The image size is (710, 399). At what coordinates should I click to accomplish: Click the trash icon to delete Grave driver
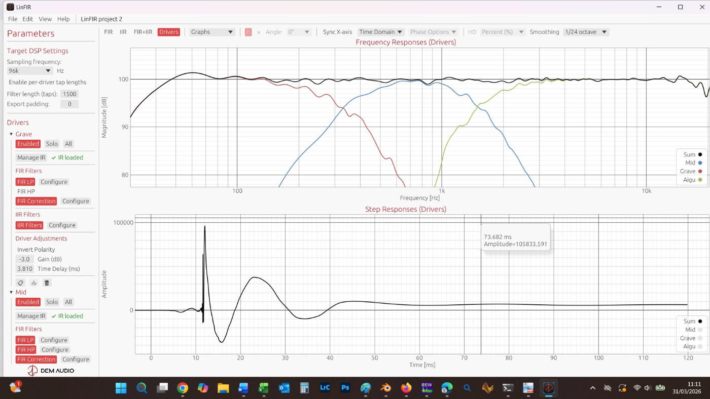47,283
